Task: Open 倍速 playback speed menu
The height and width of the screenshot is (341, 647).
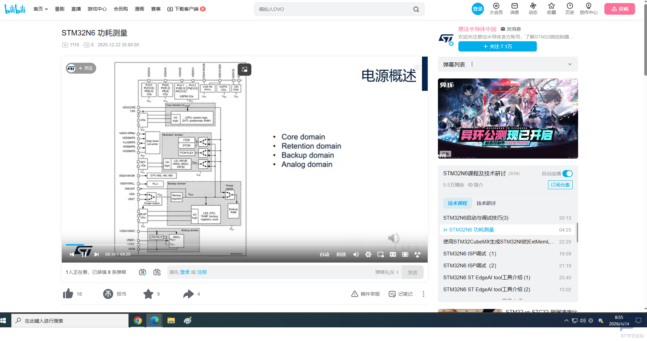Action: [341, 254]
